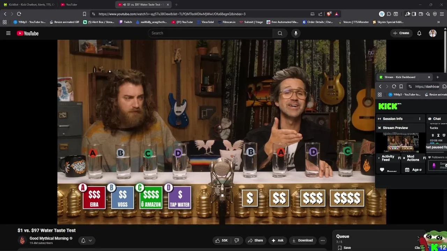The height and width of the screenshot is (251, 447).
Task: Toggle the channel notification bell
Action: click(83, 241)
